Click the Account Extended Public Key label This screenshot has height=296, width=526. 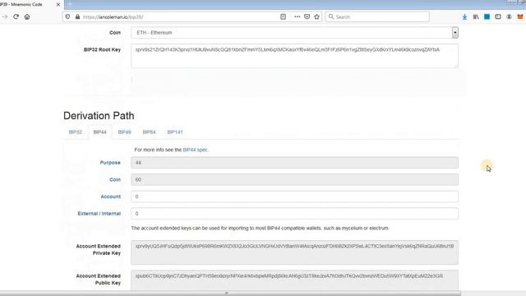(x=98, y=280)
